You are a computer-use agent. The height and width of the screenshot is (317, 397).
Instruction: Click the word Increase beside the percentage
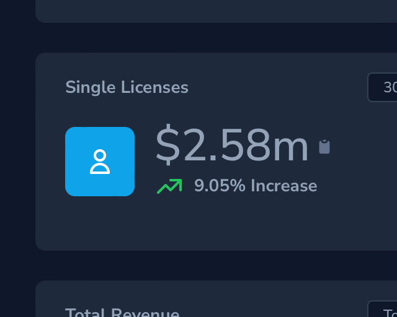(283, 186)
